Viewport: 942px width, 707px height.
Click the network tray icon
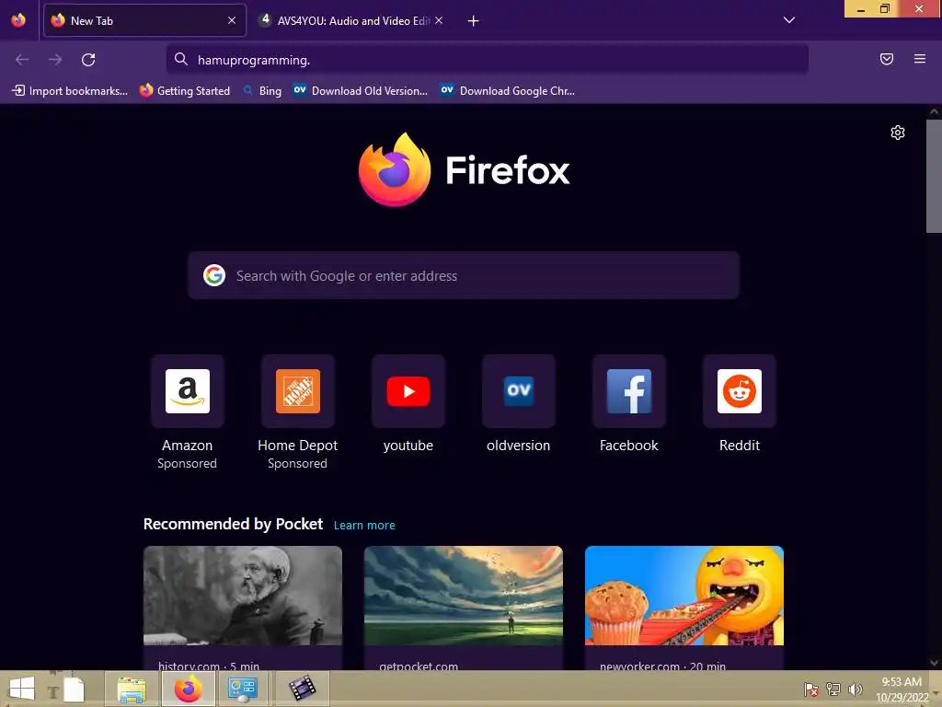pos(833,690)
